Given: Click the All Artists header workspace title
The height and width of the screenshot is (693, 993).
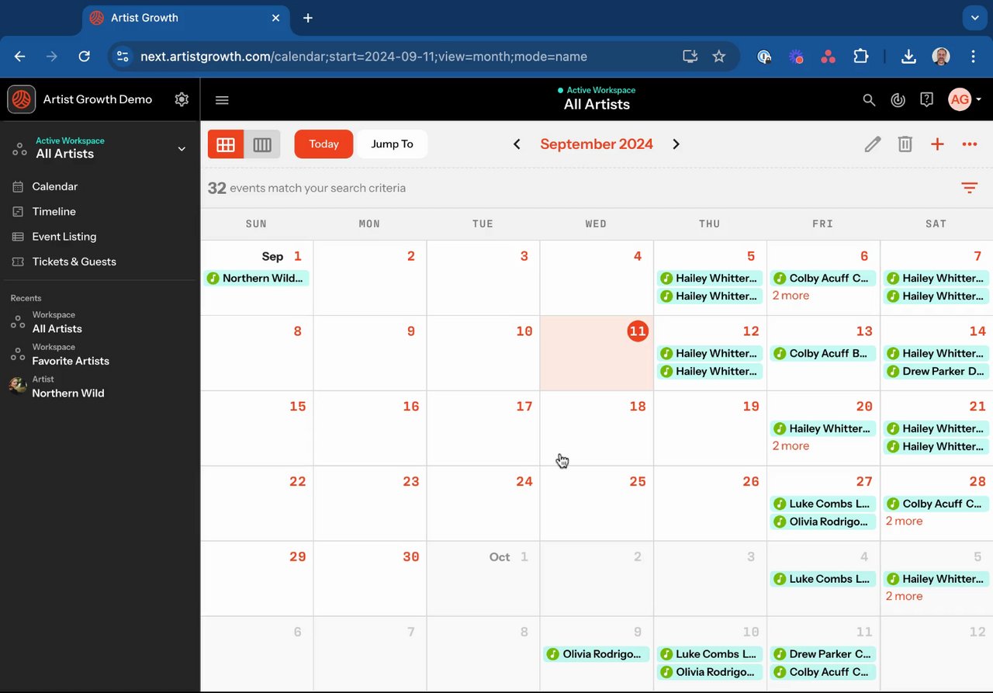Looking at the screenshot, I should click(597, 105).
